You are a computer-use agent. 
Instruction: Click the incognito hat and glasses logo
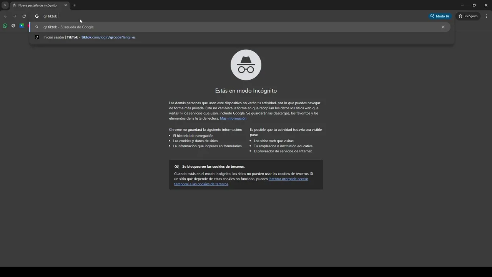click(246, 65)
